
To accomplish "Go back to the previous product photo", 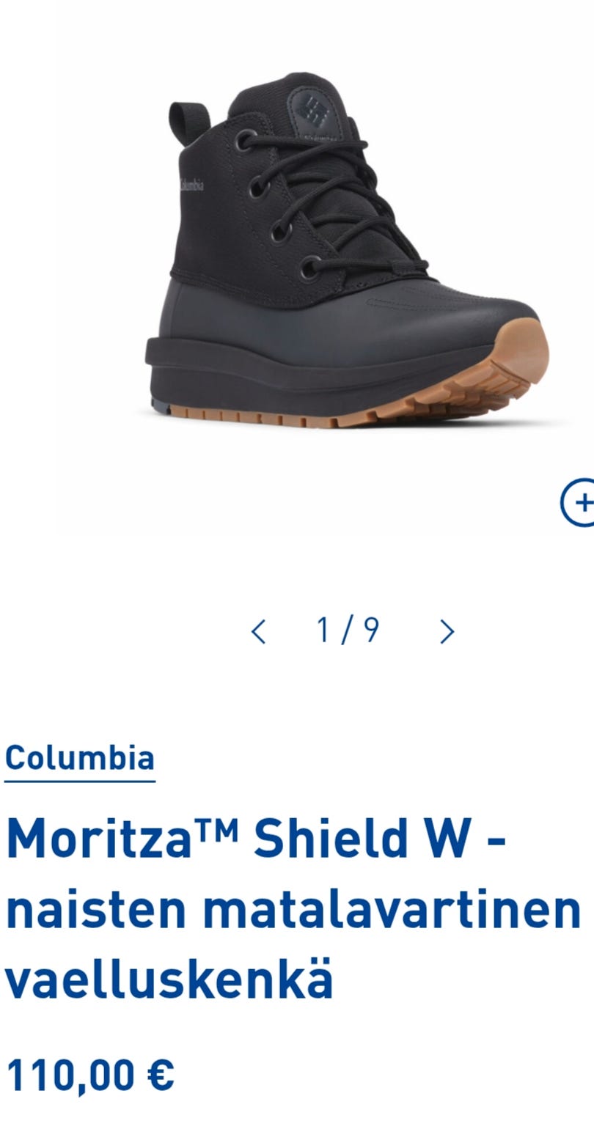I will [257, 631].
